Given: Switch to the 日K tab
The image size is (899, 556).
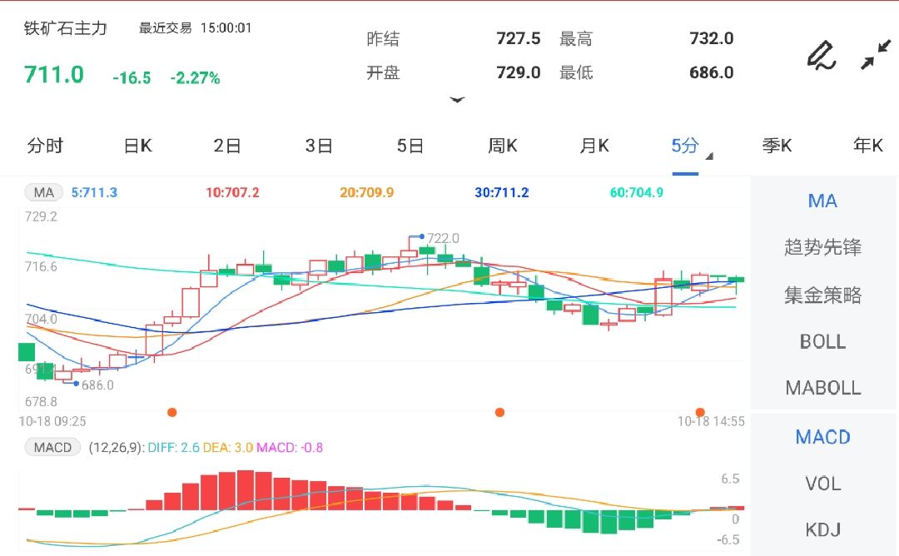Looking at the screenshot, I should click(137, 146).
